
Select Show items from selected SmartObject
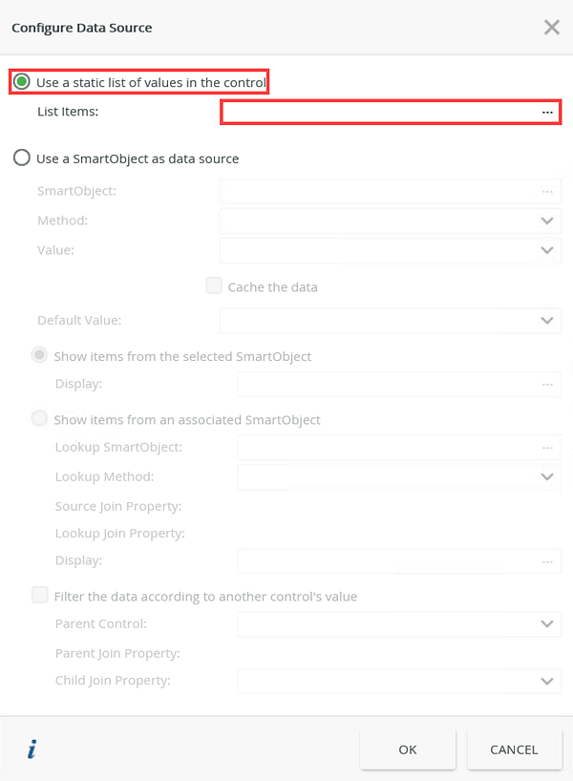click(39, 355)
